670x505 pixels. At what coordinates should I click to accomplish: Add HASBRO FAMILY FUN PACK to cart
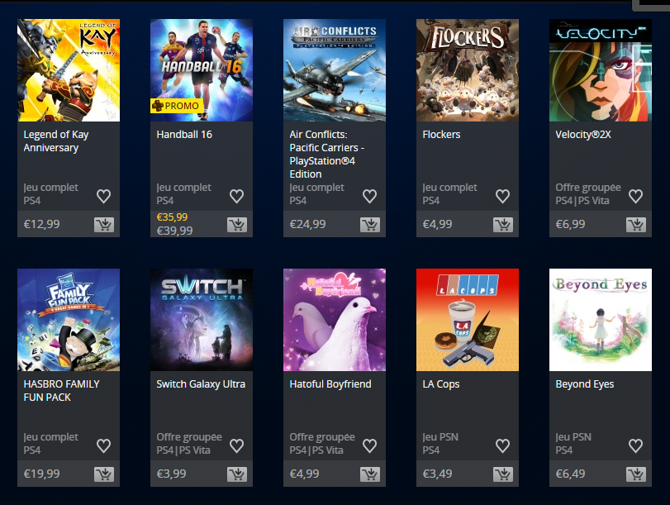tap(104, 474)
